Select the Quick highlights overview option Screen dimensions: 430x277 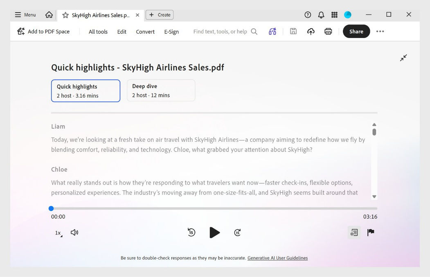86,90
